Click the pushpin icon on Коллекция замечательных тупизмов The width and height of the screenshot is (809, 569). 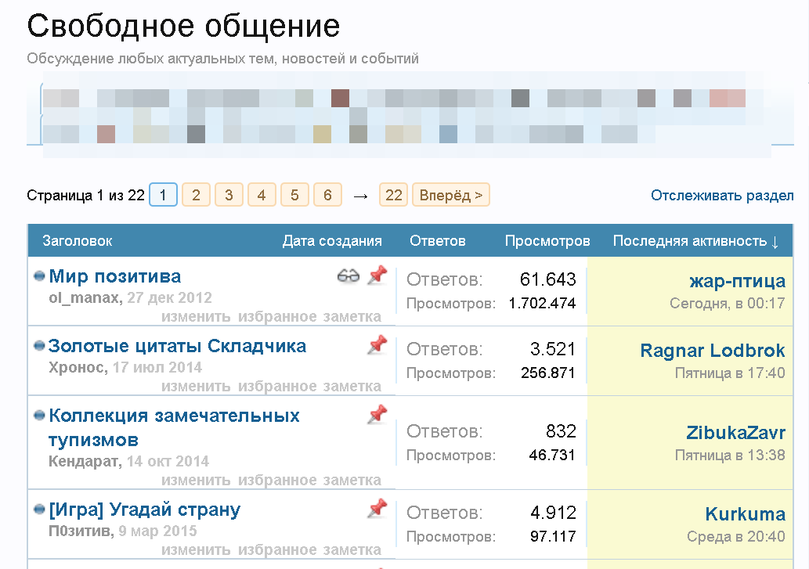click(377, 414)
